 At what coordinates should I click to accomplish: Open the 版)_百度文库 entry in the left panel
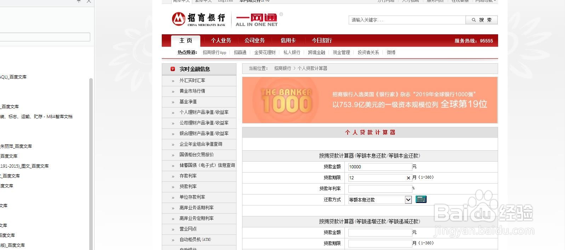12,245
